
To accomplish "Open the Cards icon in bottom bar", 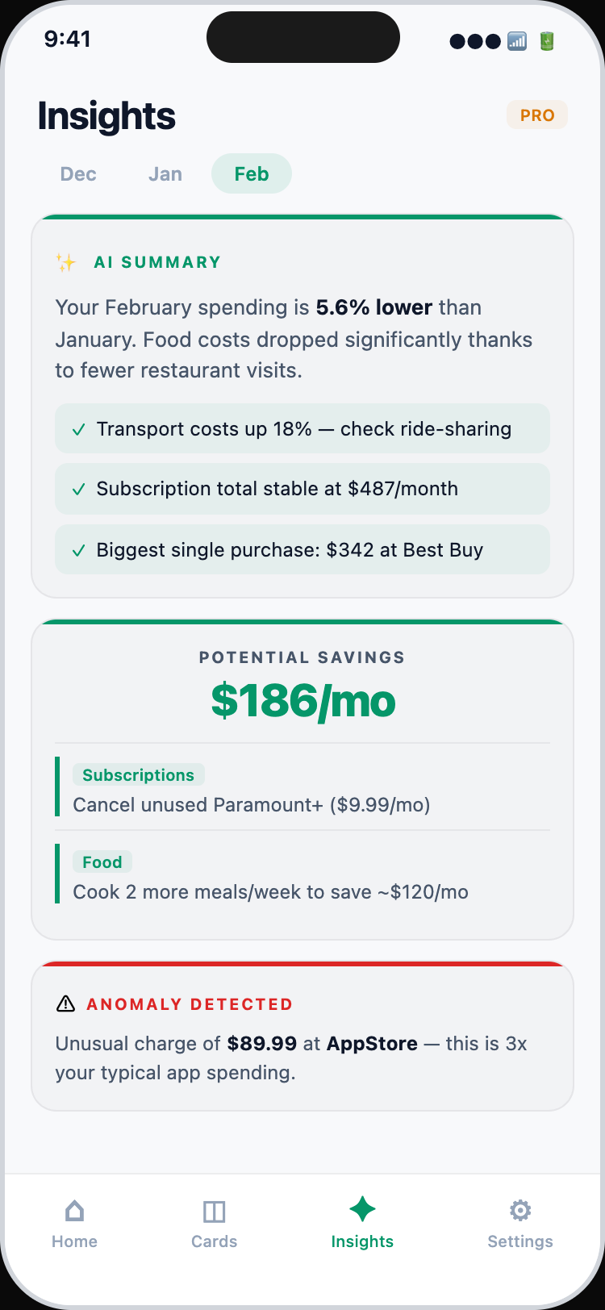I will point(214,1211).
